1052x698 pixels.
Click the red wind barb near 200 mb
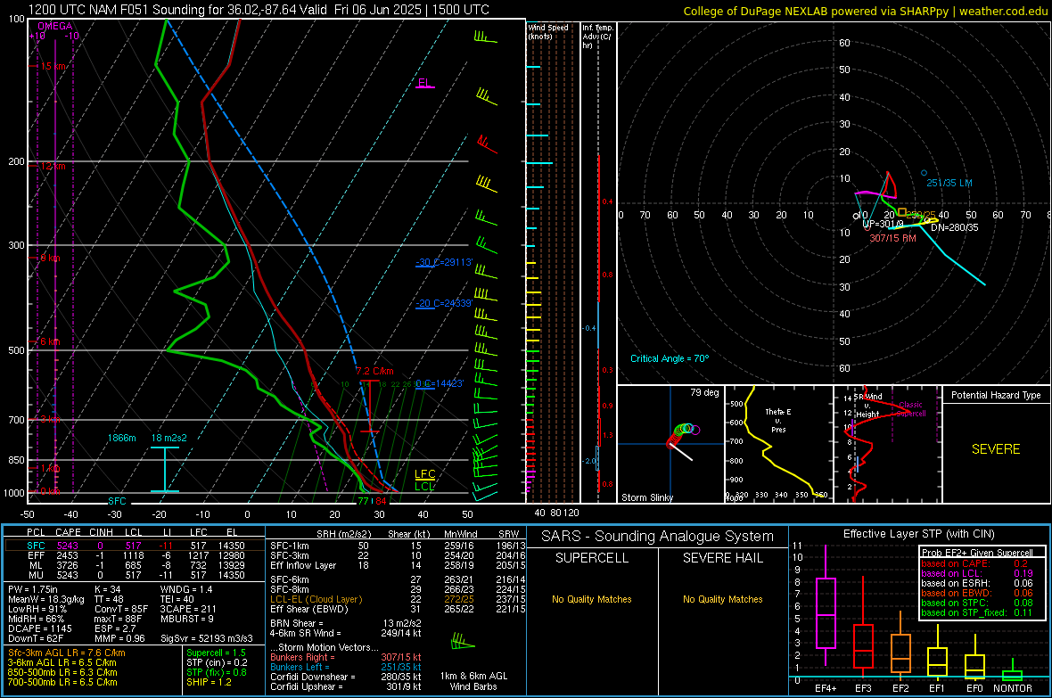pyautogui.click(x=487, y=143)
